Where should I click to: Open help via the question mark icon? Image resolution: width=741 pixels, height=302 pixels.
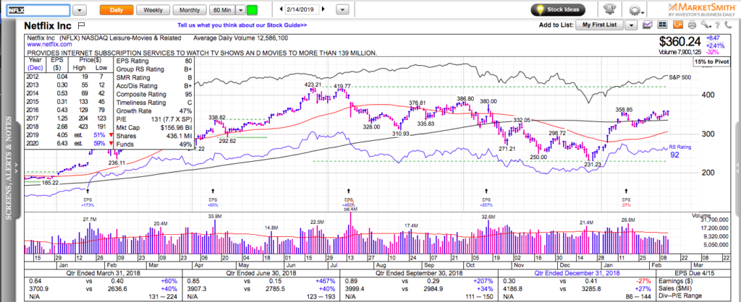718,25
